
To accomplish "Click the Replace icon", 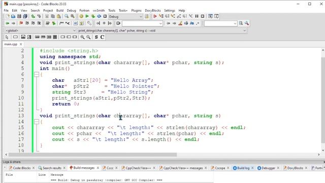I will click(73, 16).
